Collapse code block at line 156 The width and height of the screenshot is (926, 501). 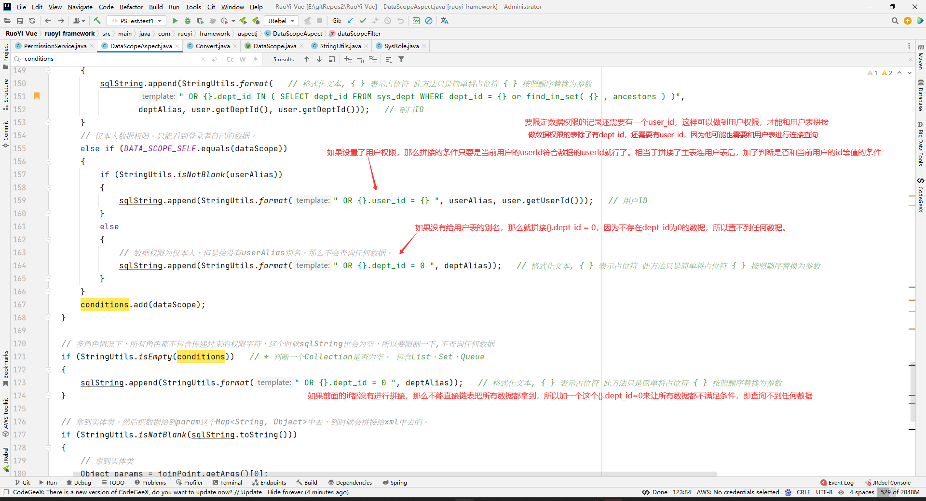[49, 161]
